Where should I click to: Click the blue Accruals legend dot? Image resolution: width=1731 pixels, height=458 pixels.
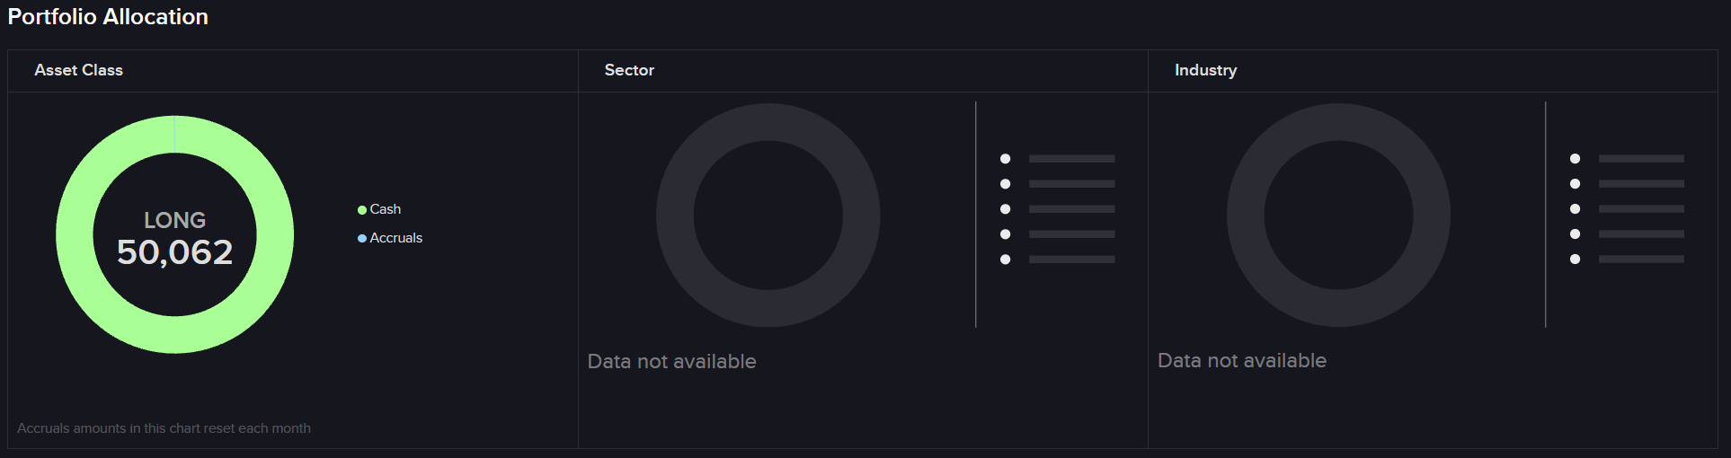coord(362,239)
